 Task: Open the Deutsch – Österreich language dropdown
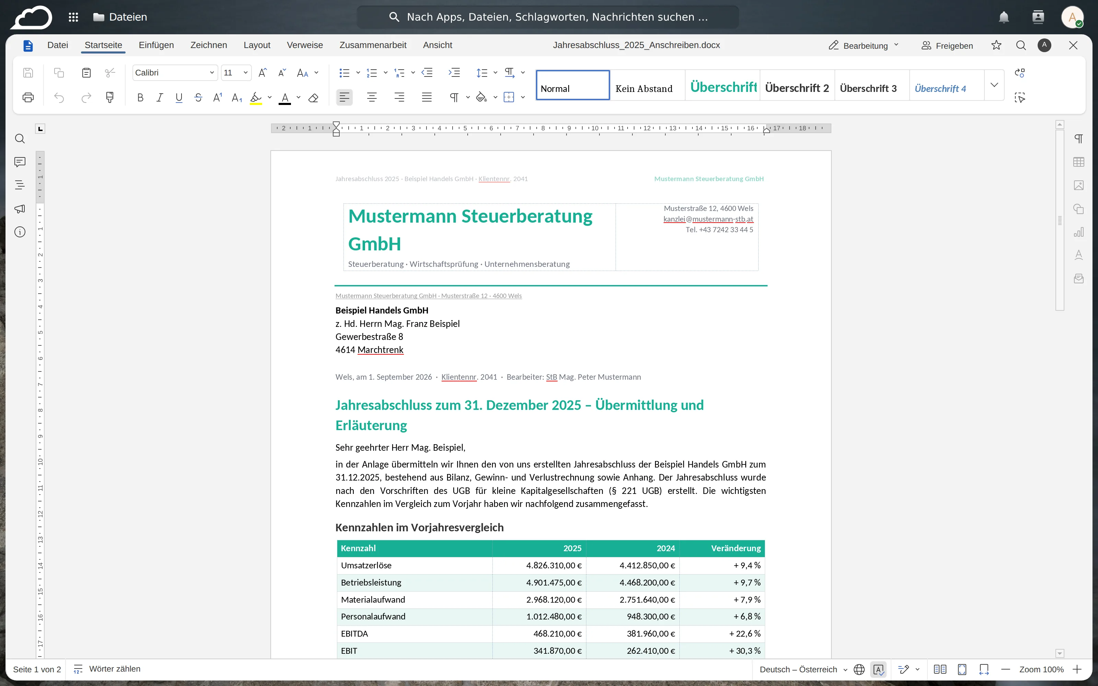point(803,670)
